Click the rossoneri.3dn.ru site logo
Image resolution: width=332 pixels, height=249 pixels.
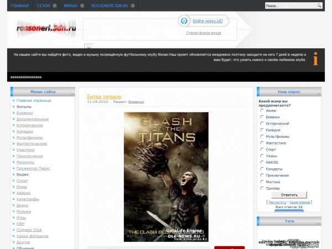pyautogui.click(x=46, y=28)
